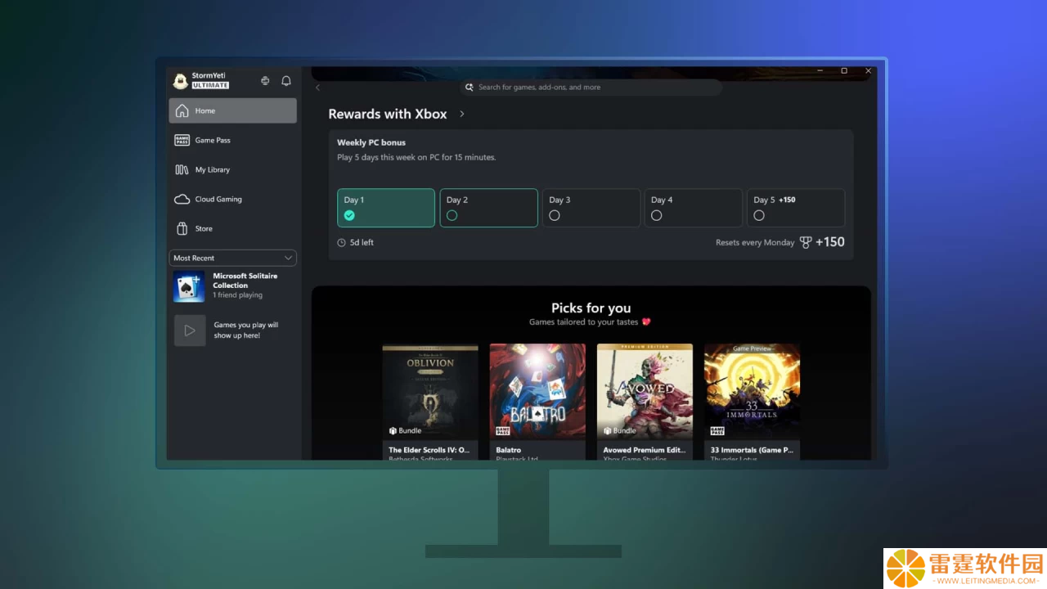Open the Balatro game cover

tap(537, 392)
